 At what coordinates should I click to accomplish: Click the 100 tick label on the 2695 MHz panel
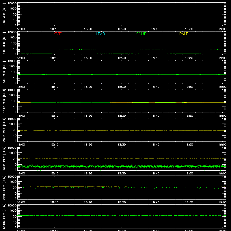coord(14,130)
